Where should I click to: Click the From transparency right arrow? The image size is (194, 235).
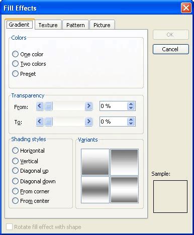pyautogui.click(x=88, y=106)
